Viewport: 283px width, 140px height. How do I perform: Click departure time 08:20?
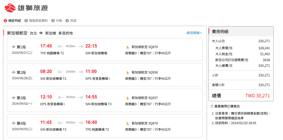coord(46,72)
